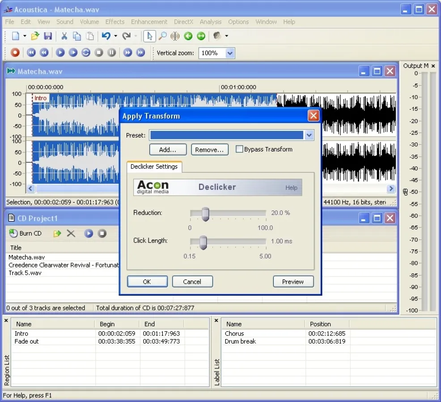Click the Preview button
This screenshot has height=402, width=441.
pyautogui.click(x=293, y=281)
